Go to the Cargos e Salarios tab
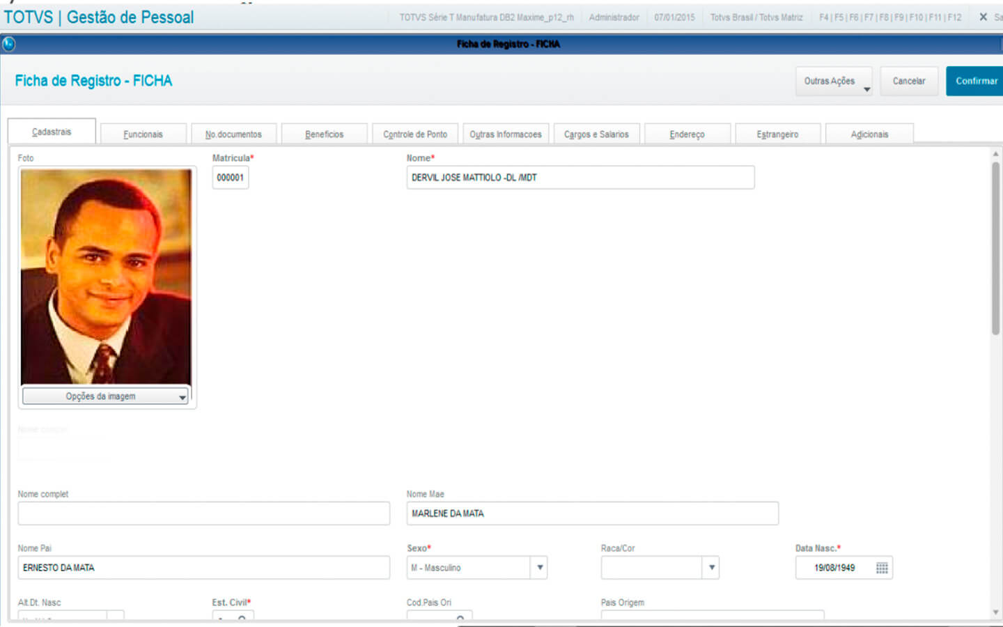Image resolution: width=1003 pixels, height=627 pixels. click(x=596, y=134)
